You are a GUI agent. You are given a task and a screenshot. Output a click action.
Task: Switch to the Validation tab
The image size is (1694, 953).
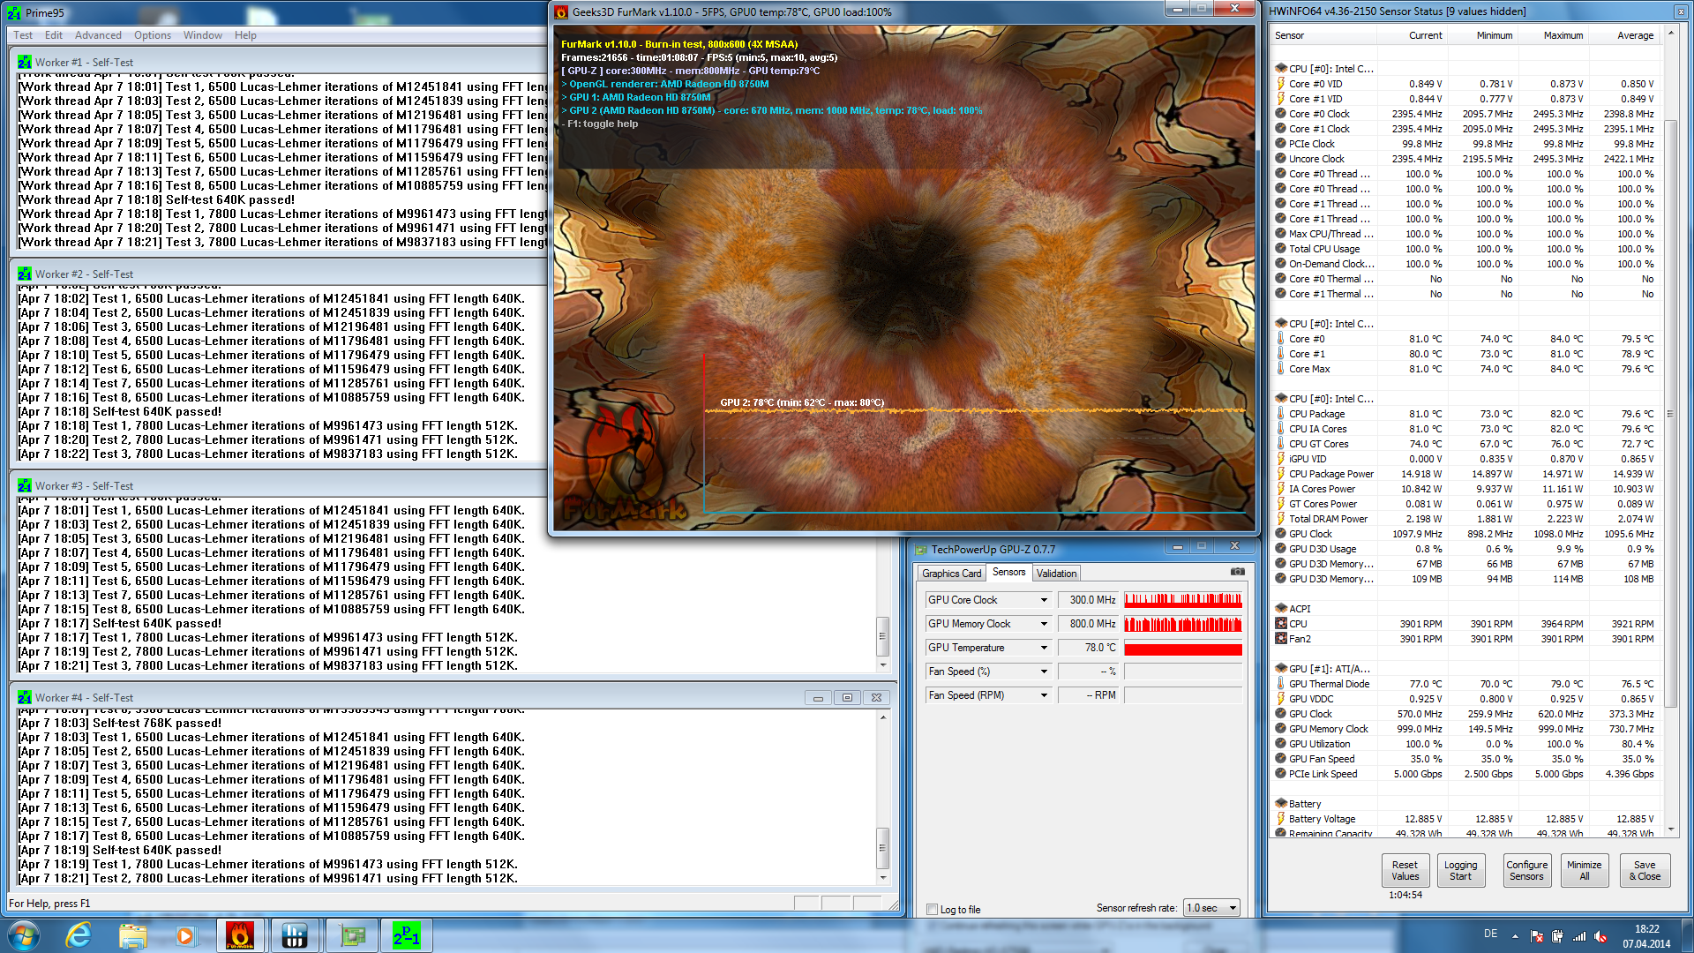click(x=1056, y=574)
